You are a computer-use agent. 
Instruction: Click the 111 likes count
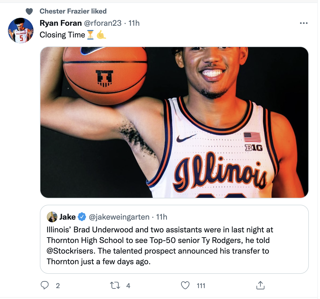pos(201,286)
